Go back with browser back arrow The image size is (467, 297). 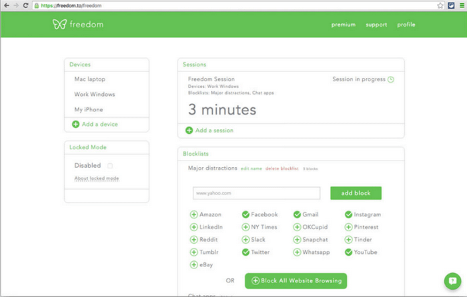tap(6, 5)
